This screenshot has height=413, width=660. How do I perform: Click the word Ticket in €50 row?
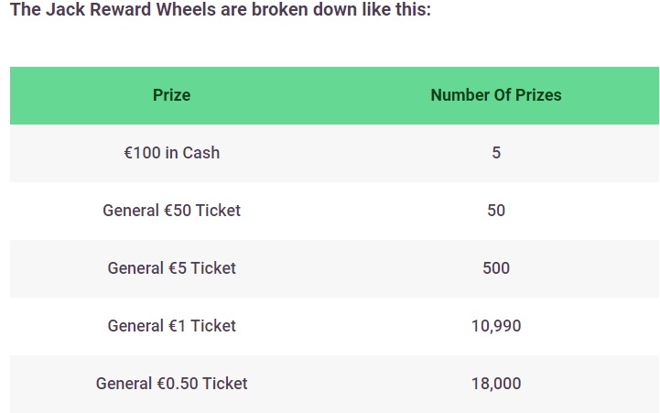coord(218,211)
